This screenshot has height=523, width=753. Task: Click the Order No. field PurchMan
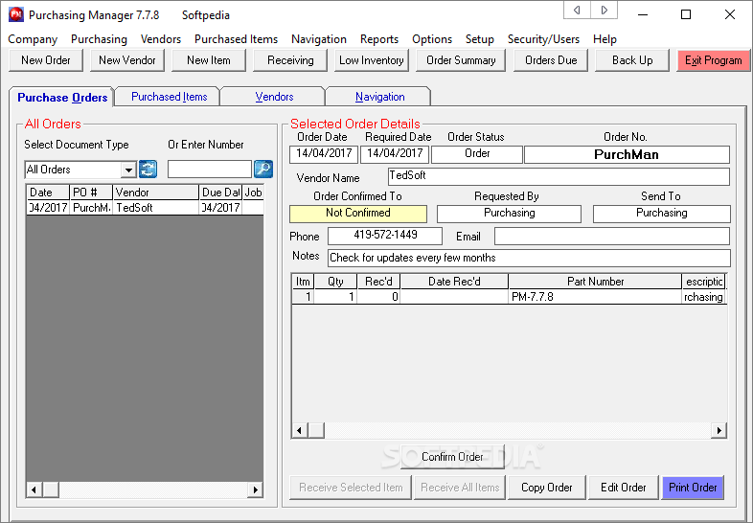pyautogui.click(x=627, y=154)
